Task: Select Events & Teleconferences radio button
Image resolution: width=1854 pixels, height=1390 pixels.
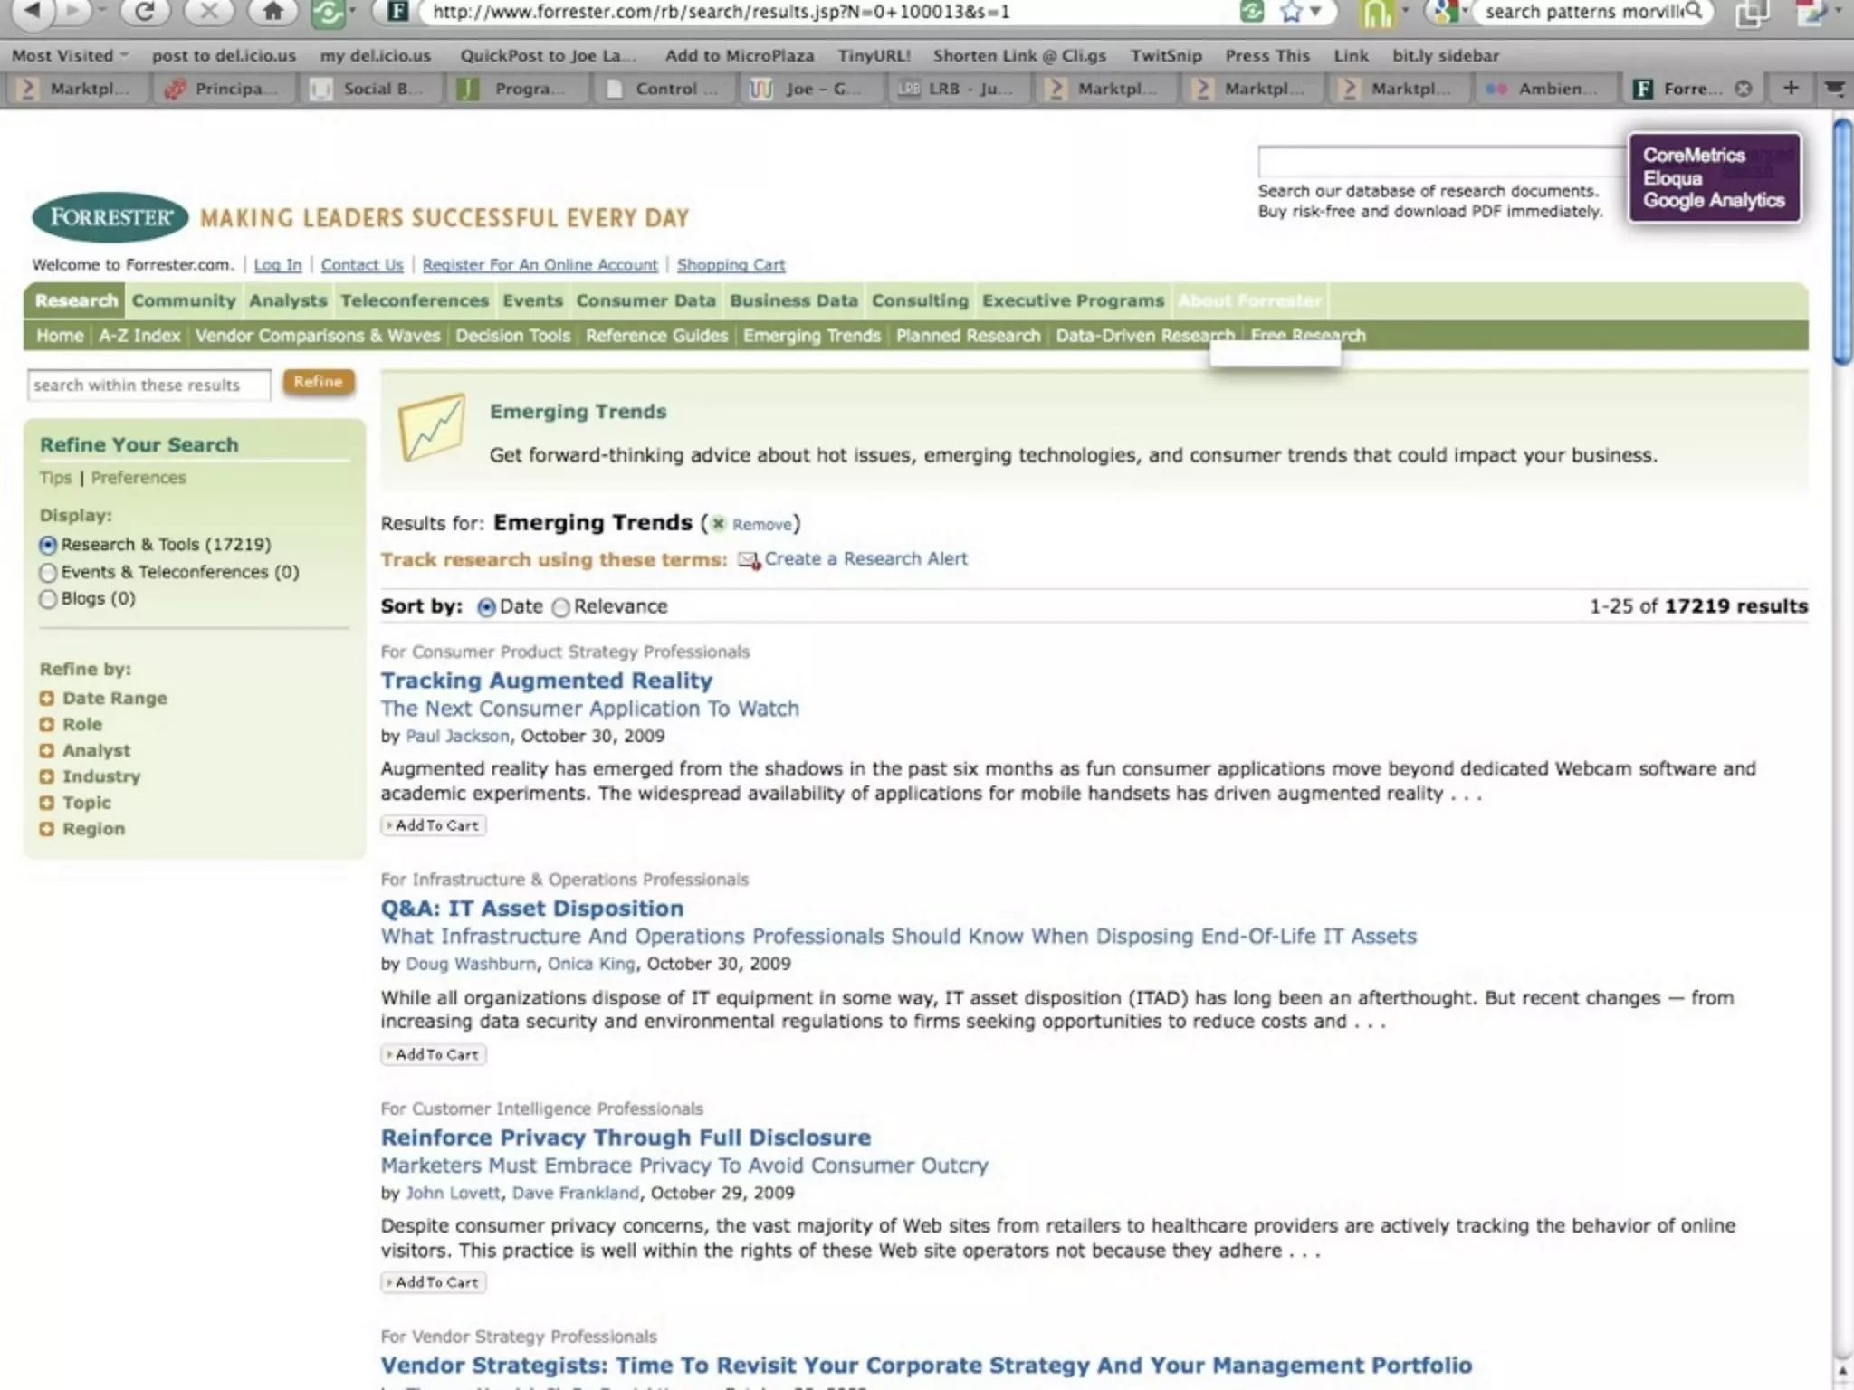Action: click(x=48, y=573)
